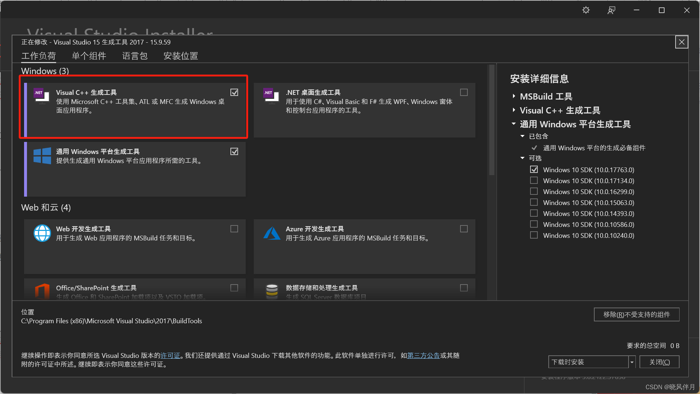Check Windows 10 SDK (10.0.10586.0)
The height and width of the screenshot is (394, 700).
[x=534, y=224]
